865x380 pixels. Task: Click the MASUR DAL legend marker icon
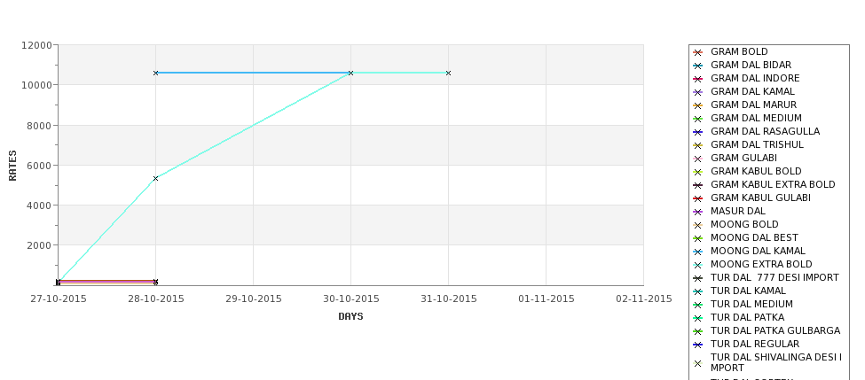coord(698,212)
